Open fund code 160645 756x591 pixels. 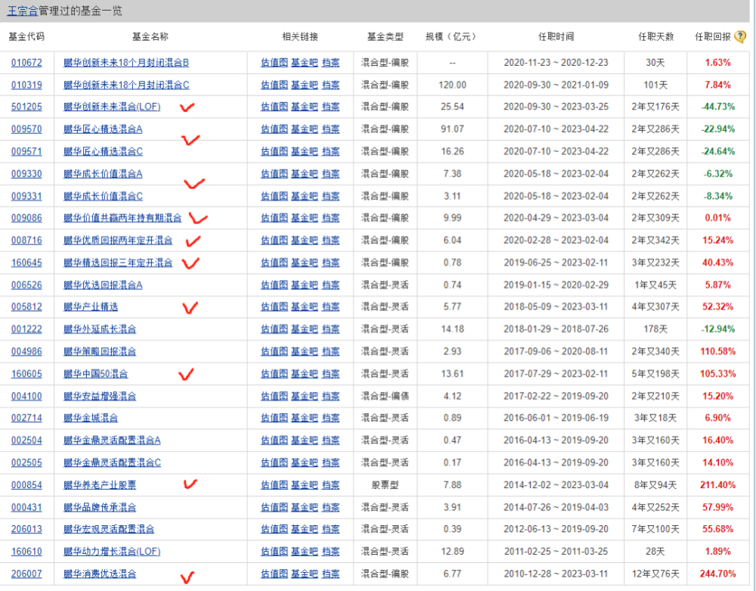pyautogui.click(x=26, y=263)
